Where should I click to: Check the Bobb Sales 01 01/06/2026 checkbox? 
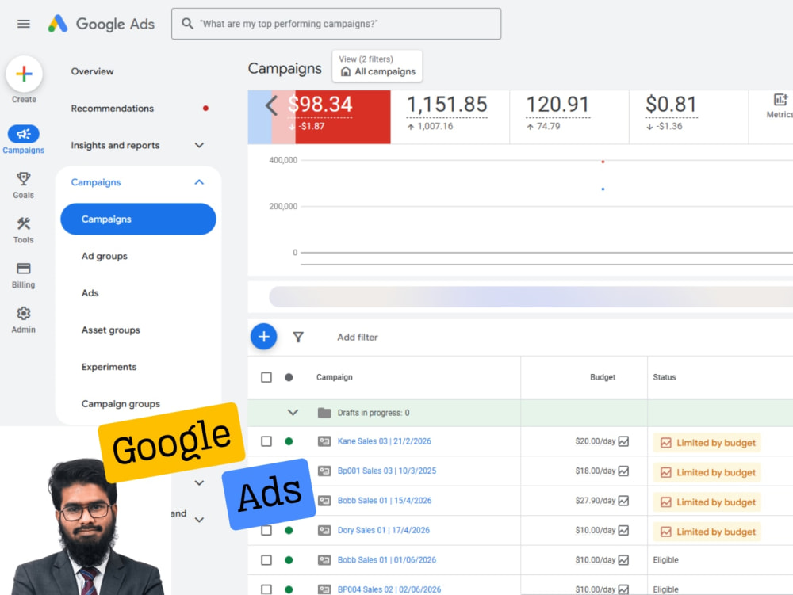coord(266,559)
